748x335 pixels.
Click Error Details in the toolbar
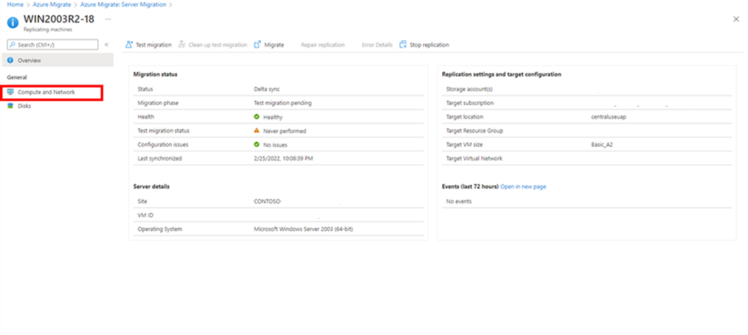[x=378, y=45]
